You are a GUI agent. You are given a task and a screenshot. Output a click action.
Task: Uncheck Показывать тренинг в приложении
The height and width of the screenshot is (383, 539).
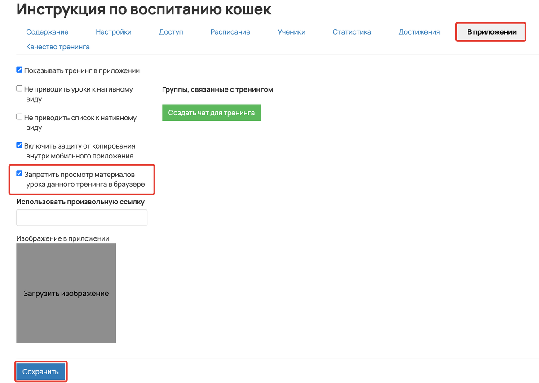coord(19,70)
